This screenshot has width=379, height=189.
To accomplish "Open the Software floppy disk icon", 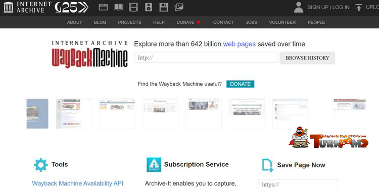I will 164,7.
